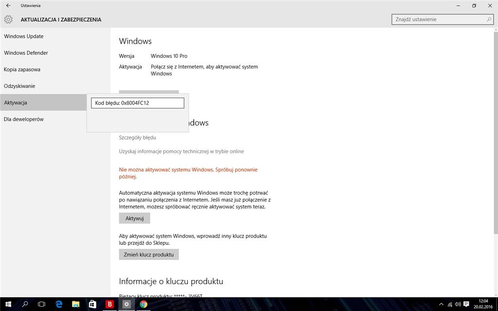Open Odzyskiwanie settings
The width and height of the screenshot is (498, 311).
pos(55,86)
